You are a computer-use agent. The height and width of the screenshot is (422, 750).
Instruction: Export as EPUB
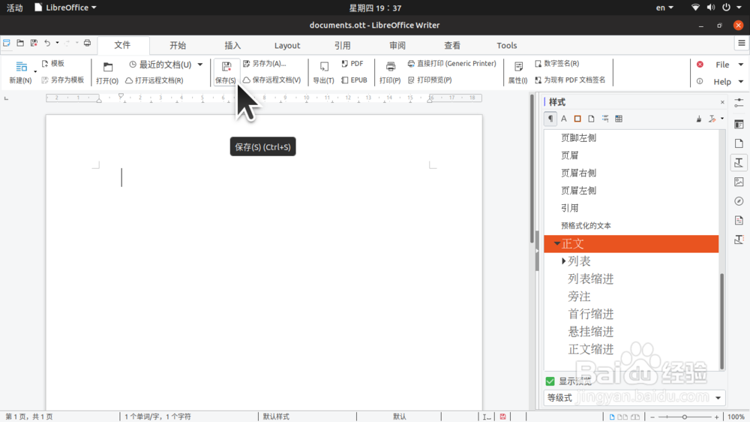tap(355, 80)
